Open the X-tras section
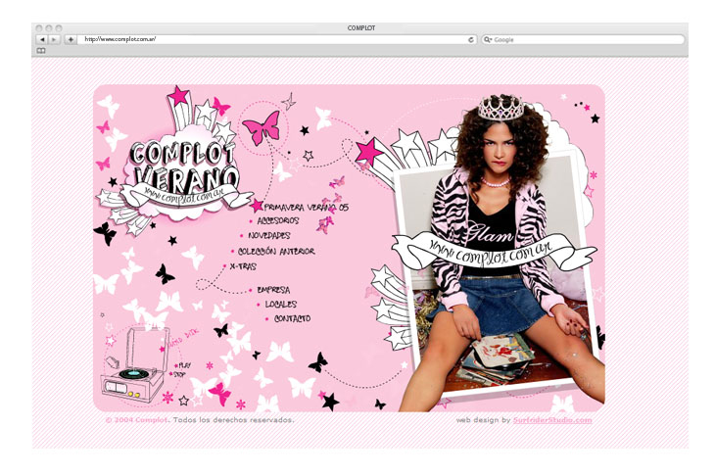The height and width of the screenshot is (476, 715). 242,266
